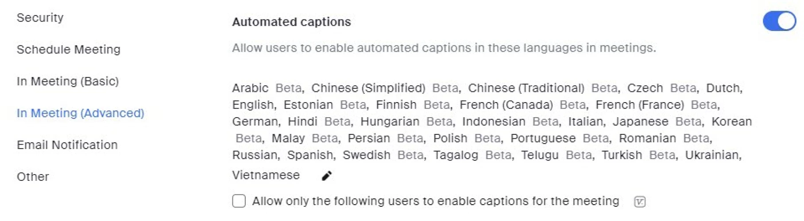Viewport: 804px width, 221px height.
Task: Click the small boxed 'v' icon after 'meeting'
Action: pyautogui.click(x=639, y=202)
